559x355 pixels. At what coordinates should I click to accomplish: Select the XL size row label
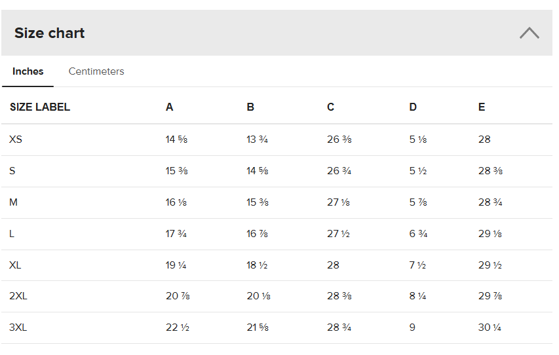click(16, 265)
